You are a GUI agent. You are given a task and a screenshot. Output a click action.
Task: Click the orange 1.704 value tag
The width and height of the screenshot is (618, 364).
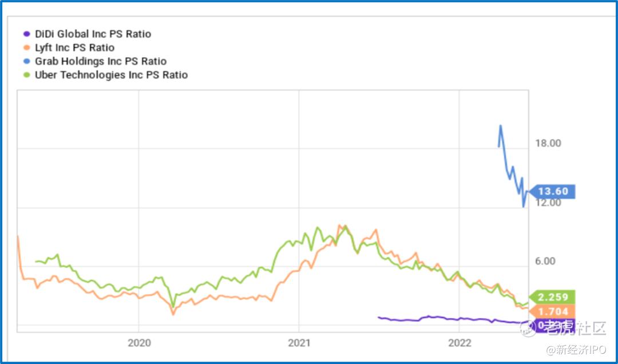coord(553,312)
